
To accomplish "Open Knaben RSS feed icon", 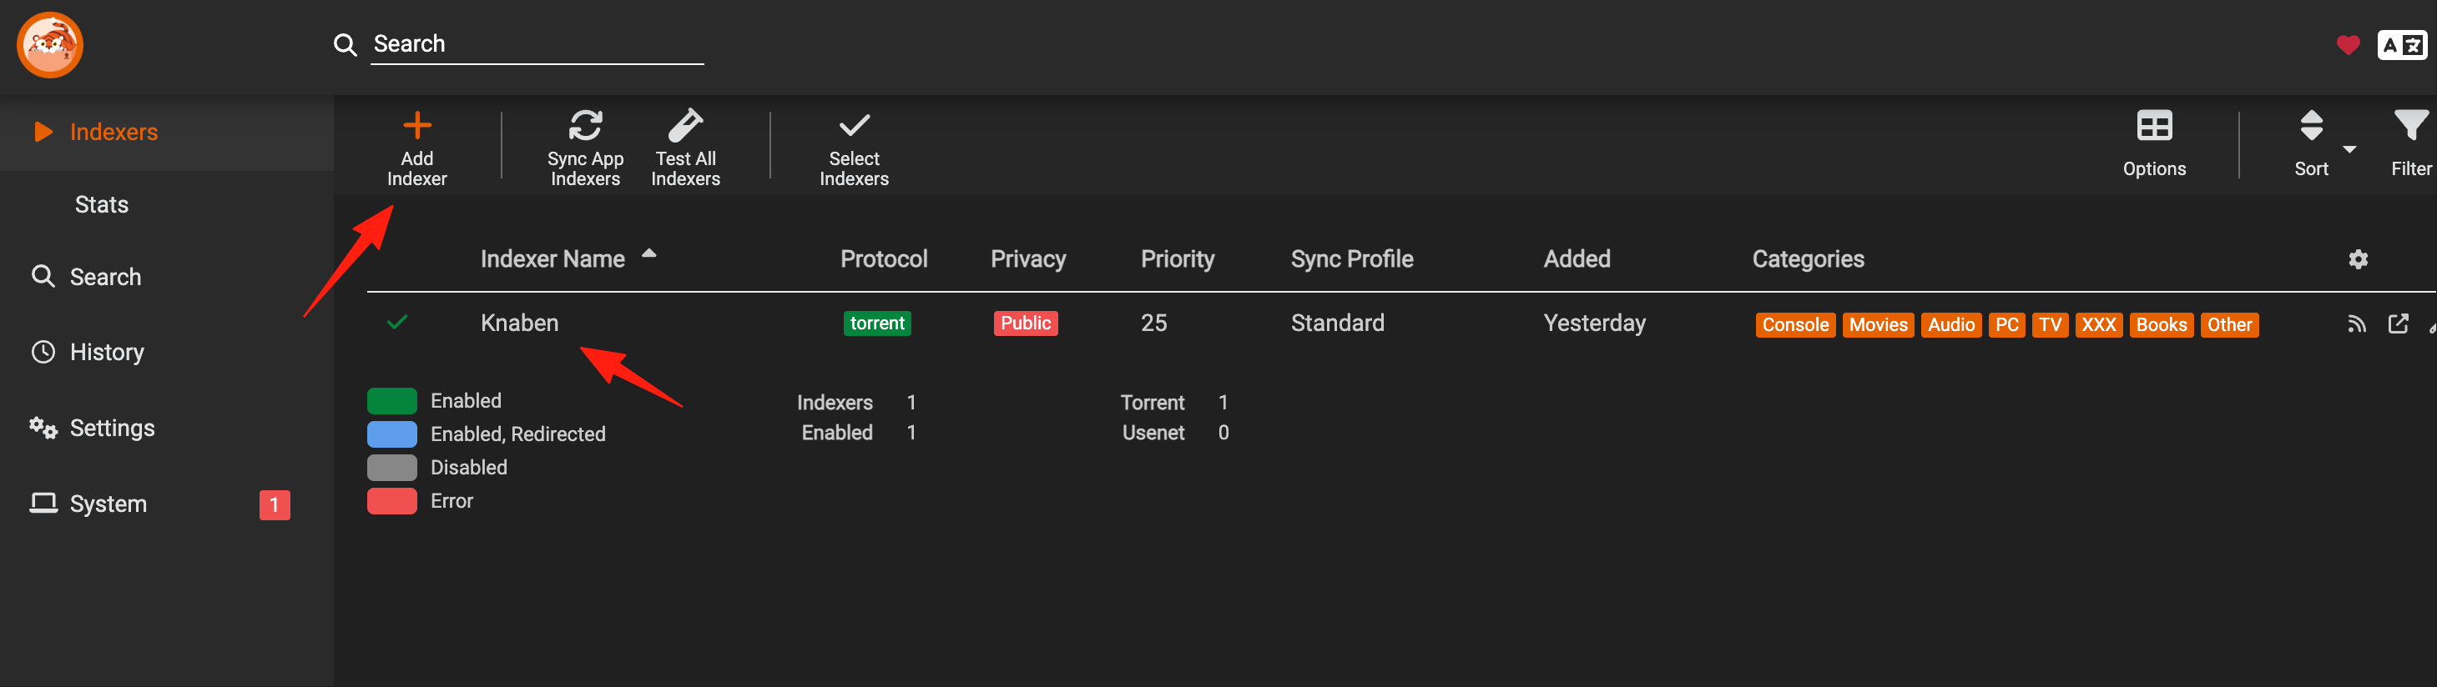I will (x=2357, y=324).
